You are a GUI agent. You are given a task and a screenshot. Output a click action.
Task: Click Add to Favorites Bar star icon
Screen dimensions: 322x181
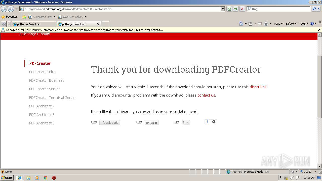[24, 17]
